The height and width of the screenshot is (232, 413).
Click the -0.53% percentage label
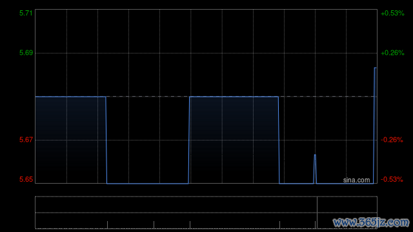392,179
